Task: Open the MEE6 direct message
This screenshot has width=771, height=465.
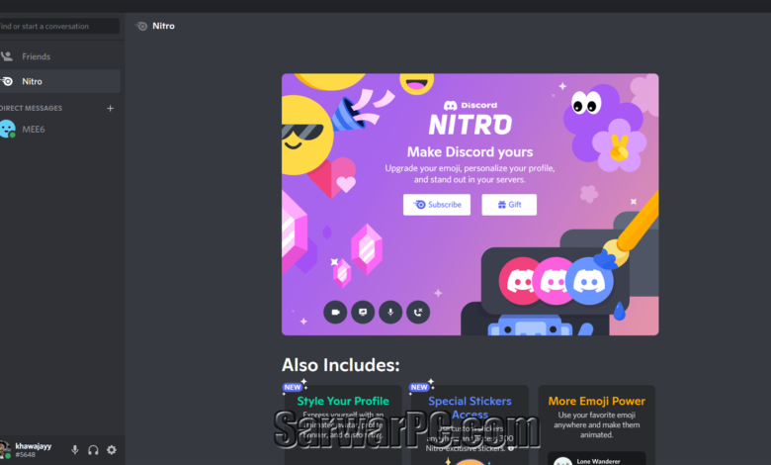Action: pos(59,129)
